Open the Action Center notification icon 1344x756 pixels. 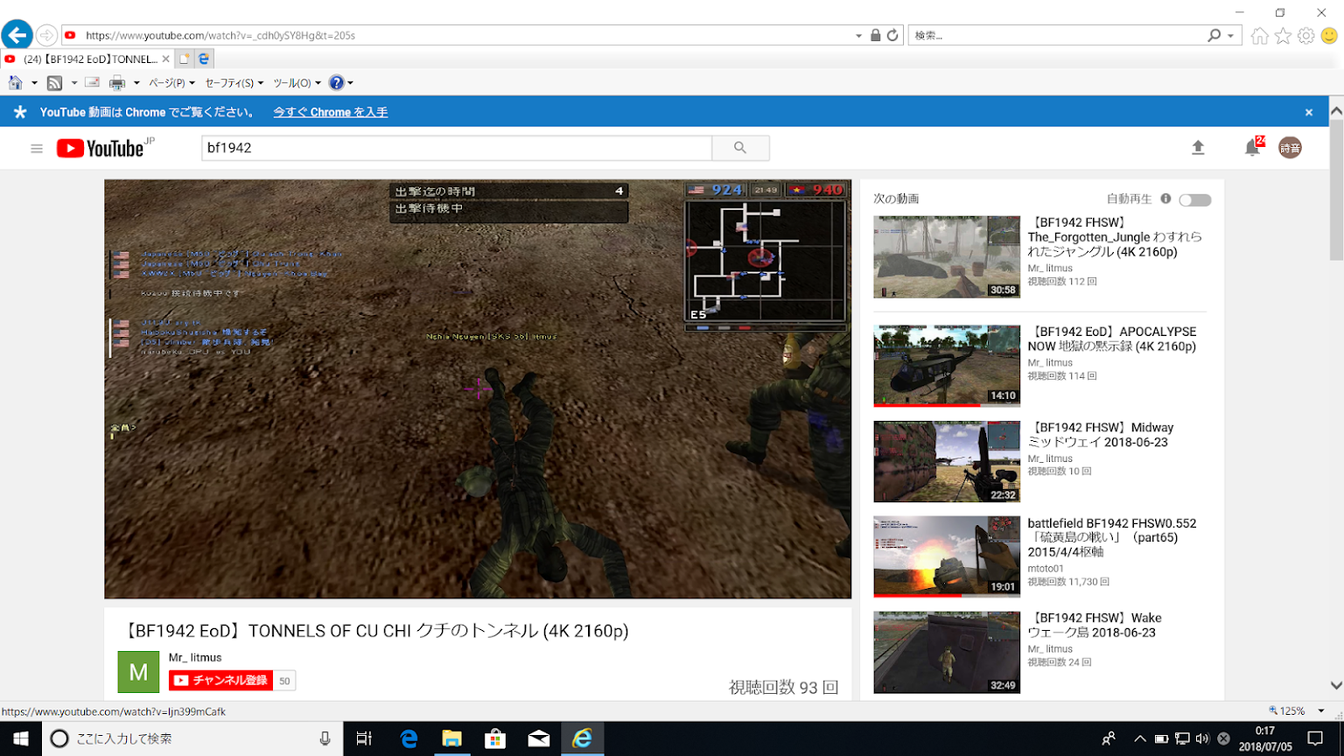1315,738
